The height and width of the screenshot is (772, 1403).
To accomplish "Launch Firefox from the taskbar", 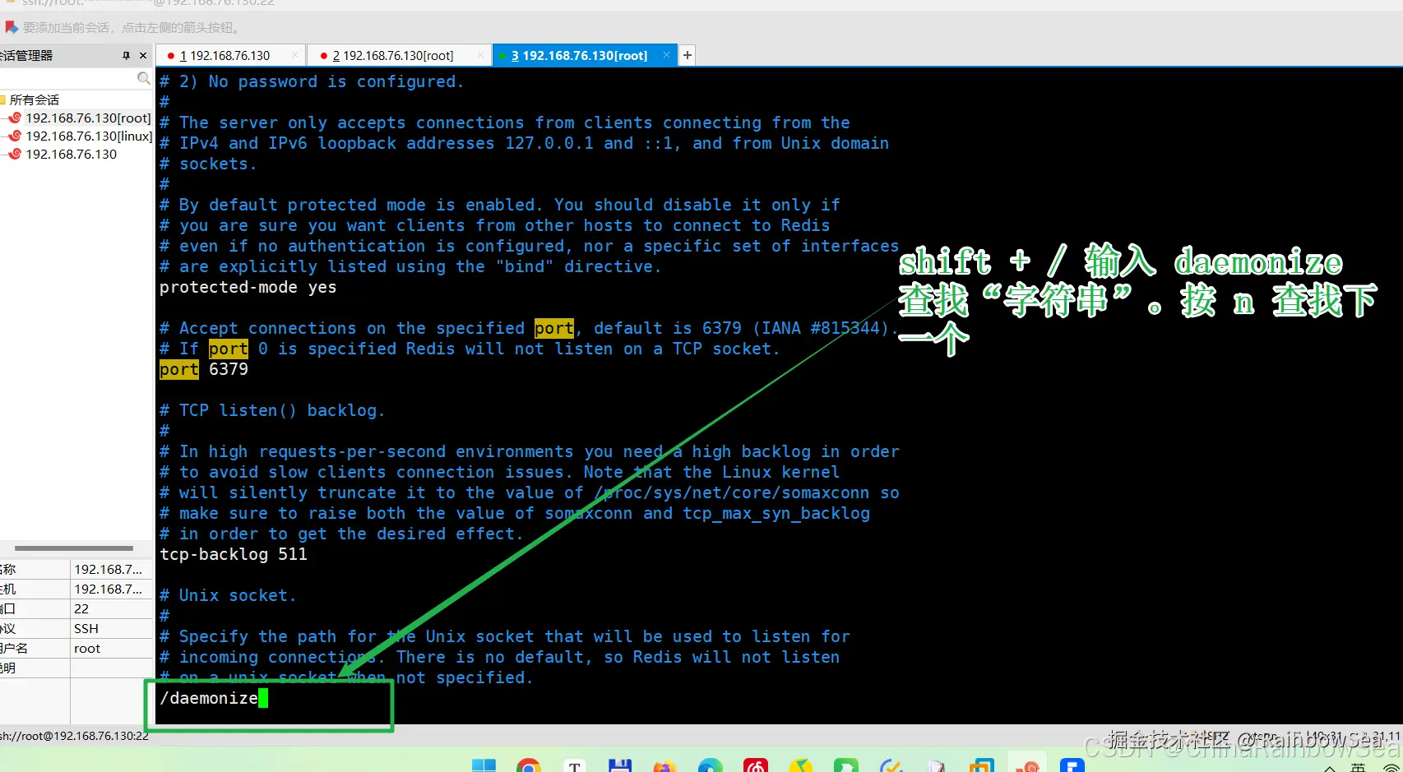I will (664, 765).
